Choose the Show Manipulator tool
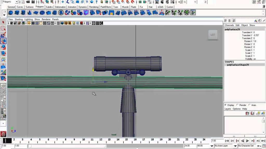The image size is (266, 149). coord(3,72)
